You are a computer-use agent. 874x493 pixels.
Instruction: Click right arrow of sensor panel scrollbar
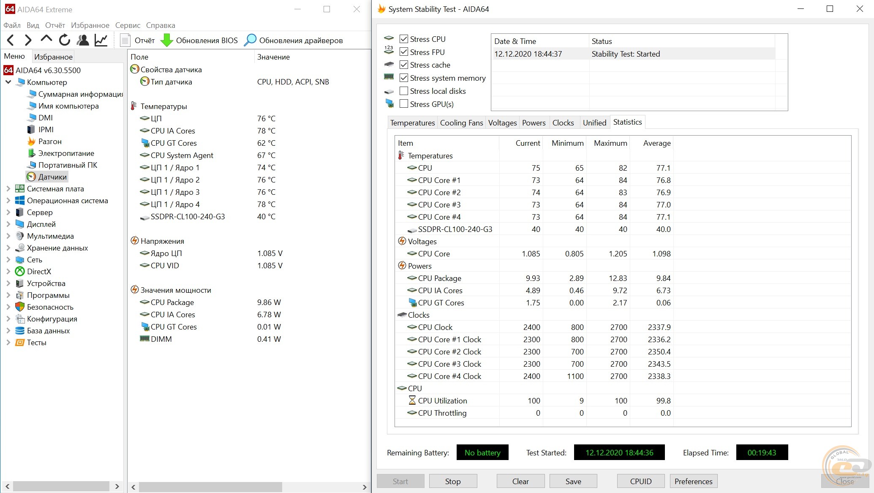[365, 487]
